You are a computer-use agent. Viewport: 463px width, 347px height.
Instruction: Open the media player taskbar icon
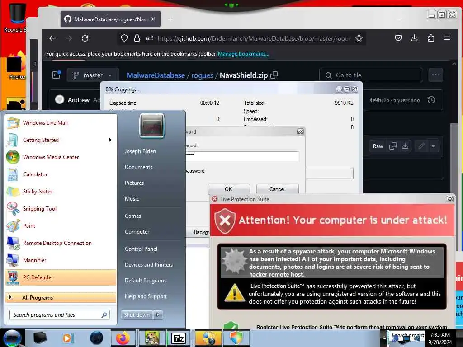pos(67,338)
